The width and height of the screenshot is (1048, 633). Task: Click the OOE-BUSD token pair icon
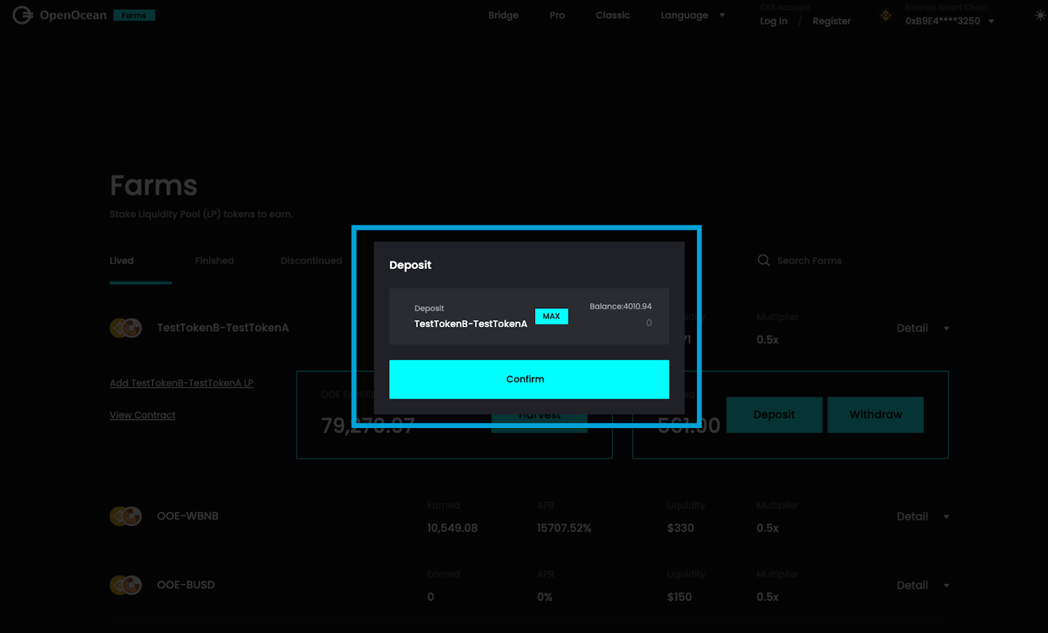[126, 585]
